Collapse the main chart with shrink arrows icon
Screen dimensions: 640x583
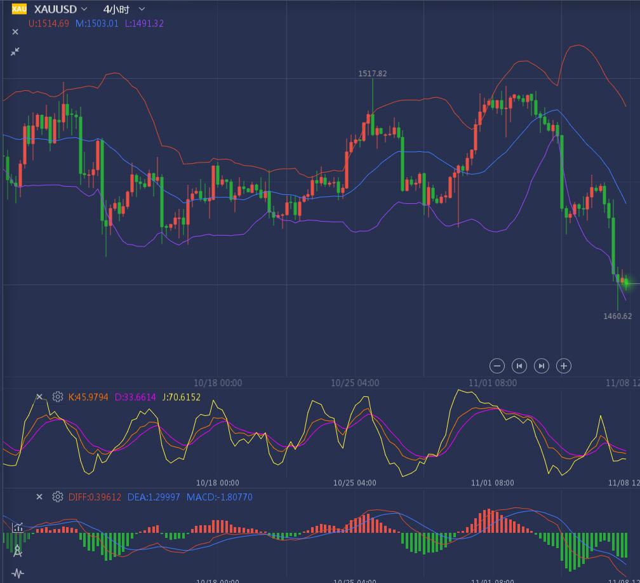pyautogui.click(x=15, y=51)
